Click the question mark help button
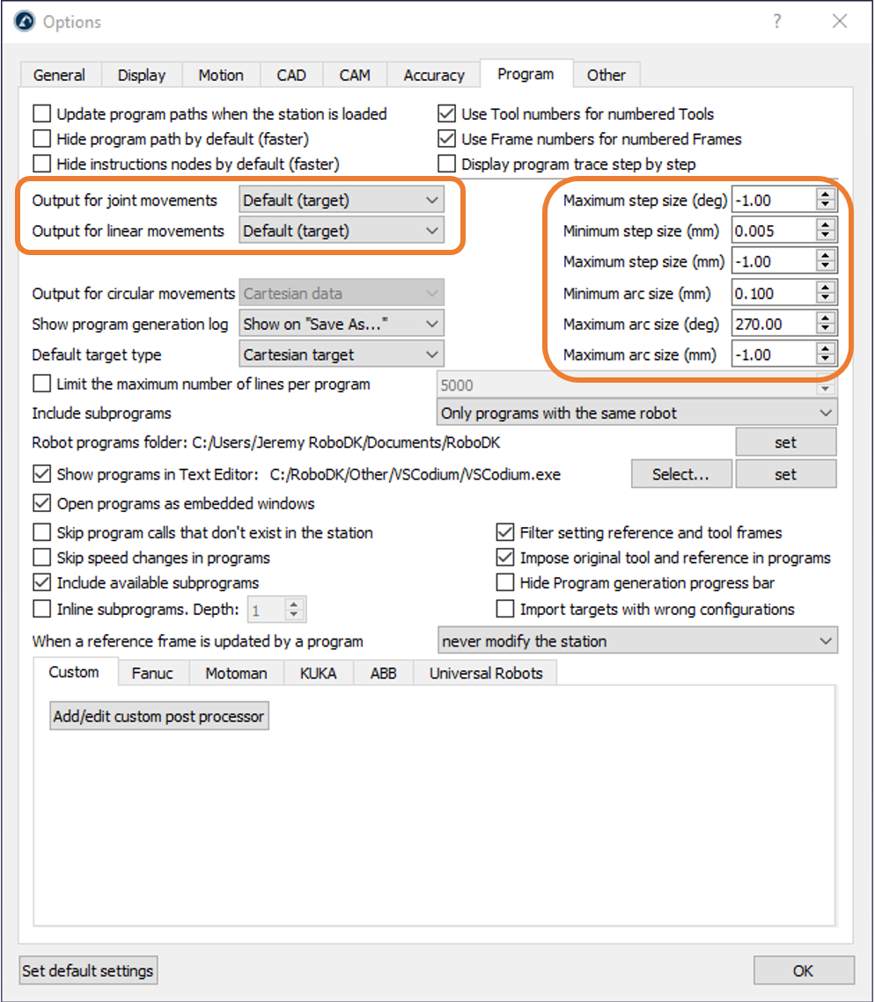The height and width of the screenshot is (1002, 875). pos(776,21)
